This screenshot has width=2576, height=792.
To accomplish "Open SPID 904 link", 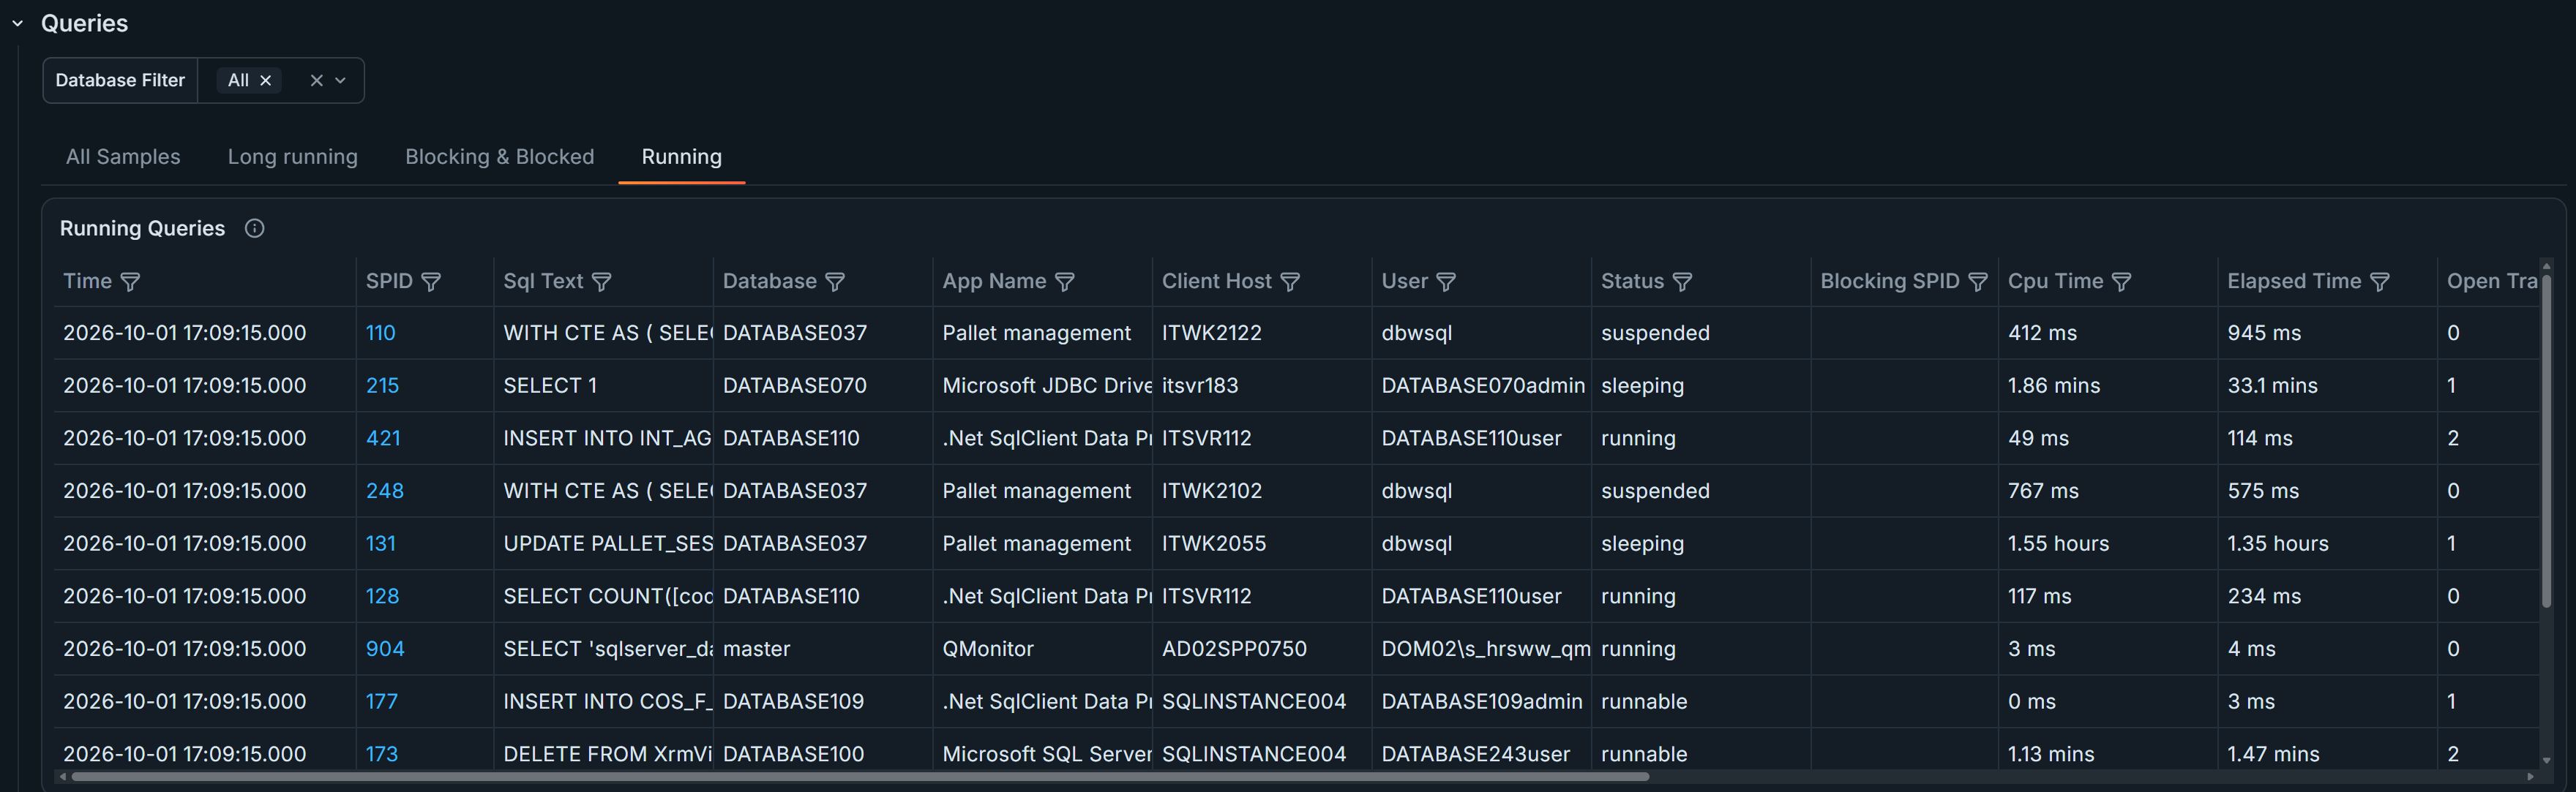I will click(x=385, y=649).
